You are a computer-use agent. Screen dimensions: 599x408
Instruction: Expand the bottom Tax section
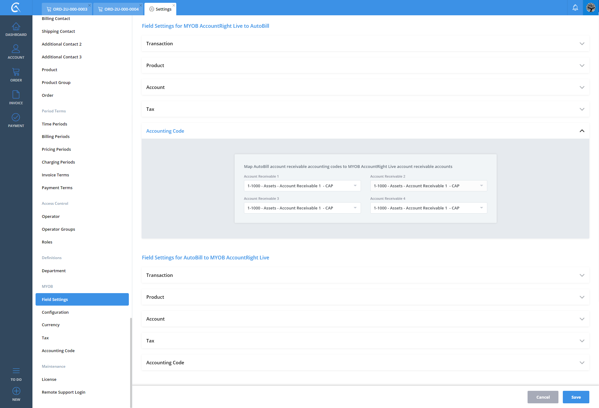click(x=365, y=341)
